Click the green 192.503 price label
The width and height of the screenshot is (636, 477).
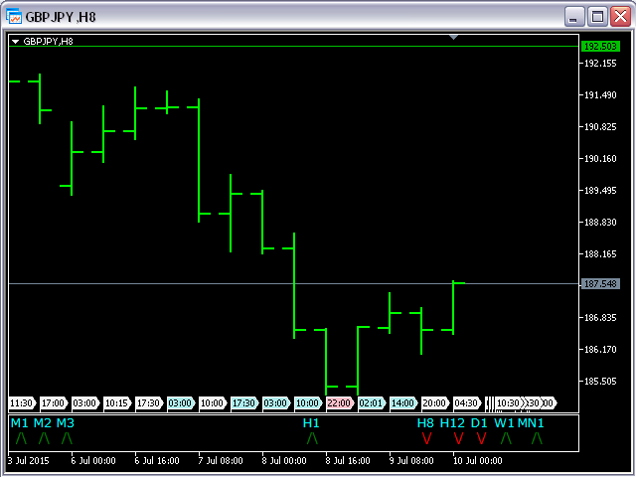(600, 47)
